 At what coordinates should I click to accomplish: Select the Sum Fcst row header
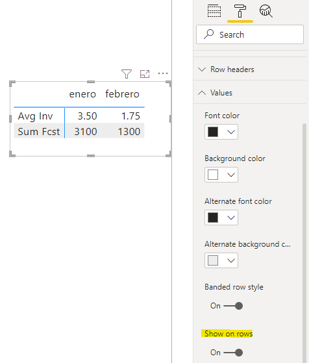[x=39, y=131]
